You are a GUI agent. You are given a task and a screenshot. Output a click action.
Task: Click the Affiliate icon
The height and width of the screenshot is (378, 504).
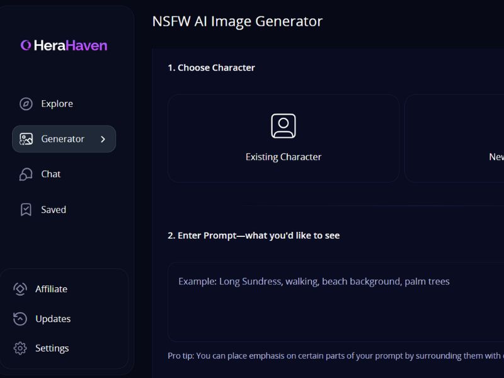pos(20,289)
